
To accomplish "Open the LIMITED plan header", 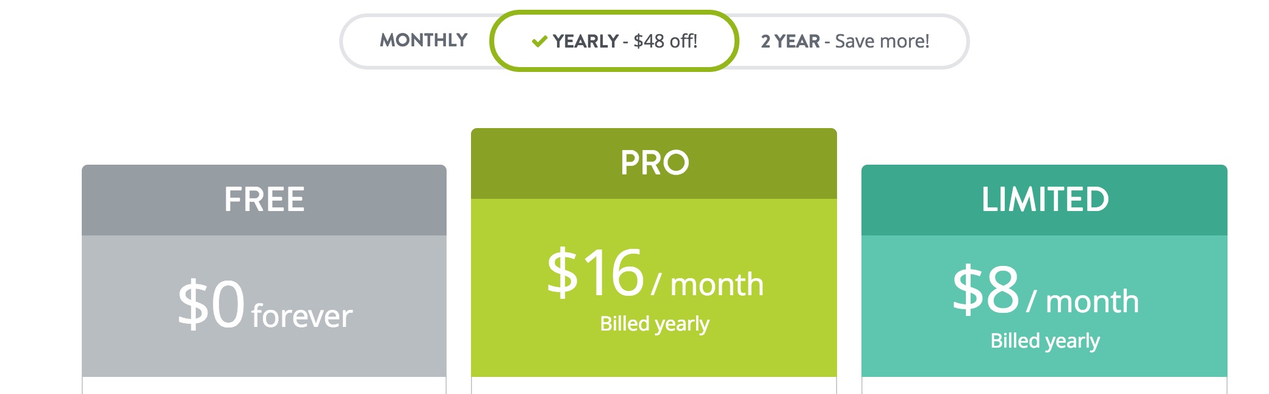I will click(x=1044, y=199).
